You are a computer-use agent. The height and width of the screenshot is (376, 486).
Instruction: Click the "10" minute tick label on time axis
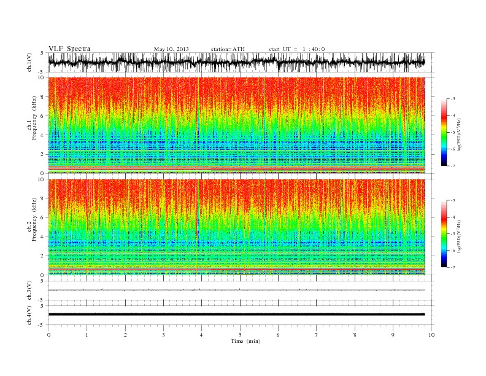coord(431,335)
